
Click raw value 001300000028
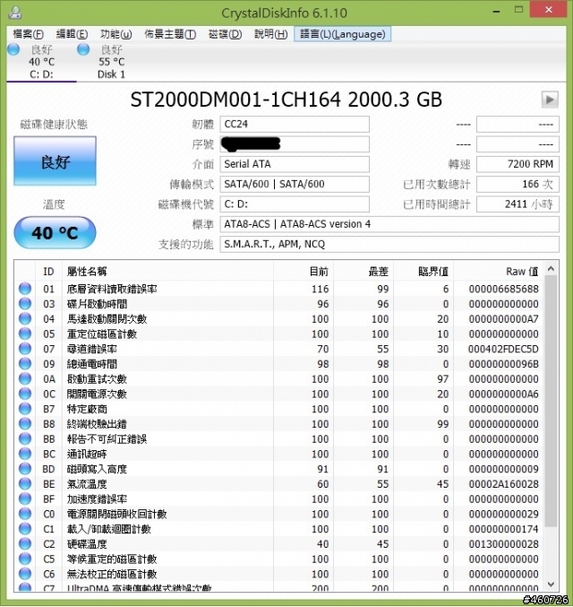503,544
